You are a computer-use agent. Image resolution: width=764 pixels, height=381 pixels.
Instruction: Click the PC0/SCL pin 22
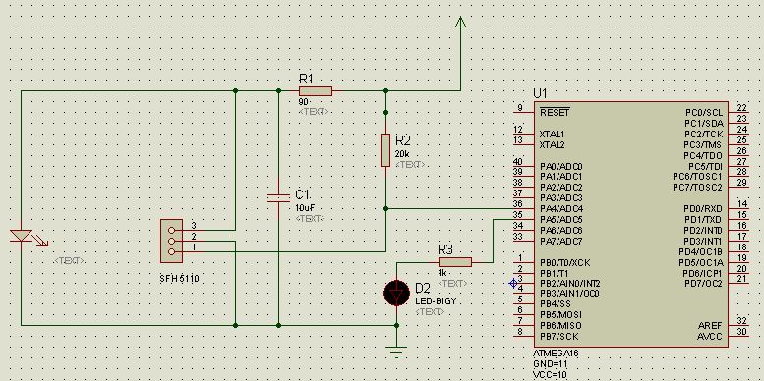coord(738,112)
